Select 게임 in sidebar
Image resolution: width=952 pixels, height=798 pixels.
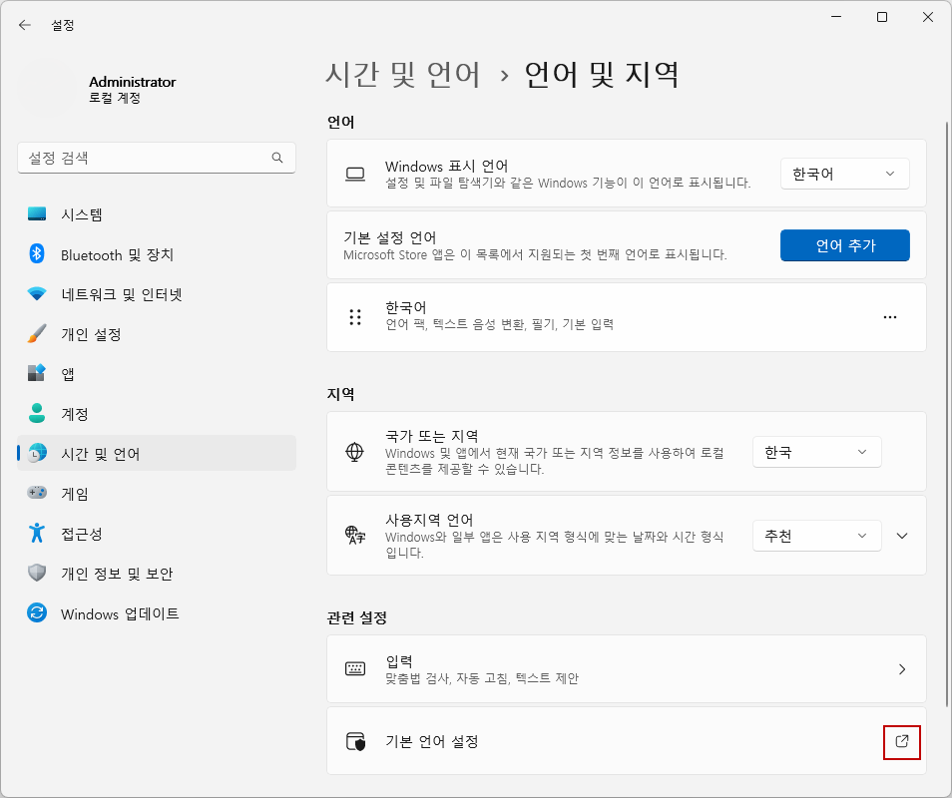157,494
